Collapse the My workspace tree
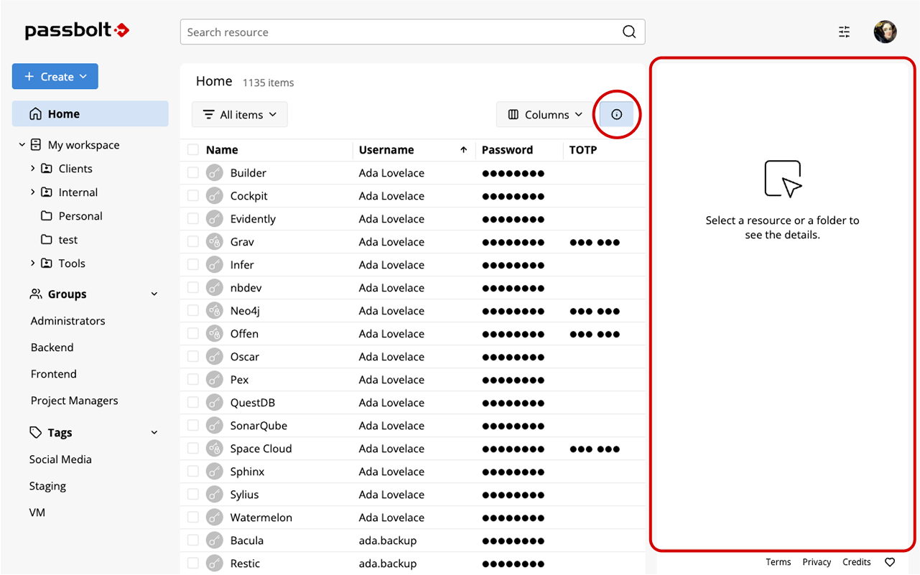920x575 pixels. point(22,145)
